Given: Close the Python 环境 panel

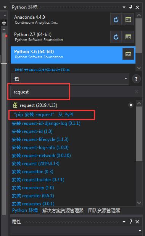Looking at the screenshot, I should click(137, 7).
